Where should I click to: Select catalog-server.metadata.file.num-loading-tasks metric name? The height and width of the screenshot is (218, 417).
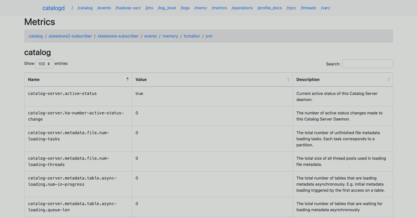click(x=68, y=136)
